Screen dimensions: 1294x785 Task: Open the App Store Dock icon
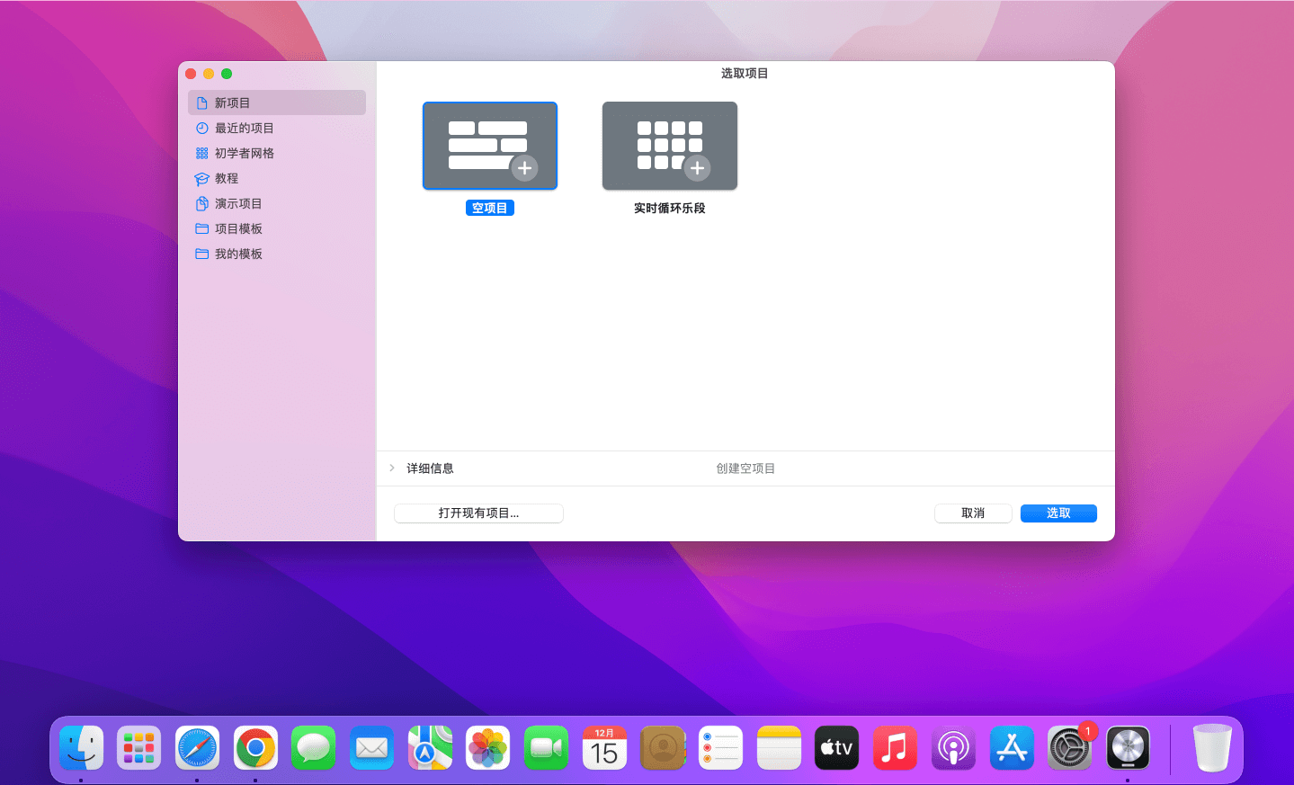[x=1011, y=748]
